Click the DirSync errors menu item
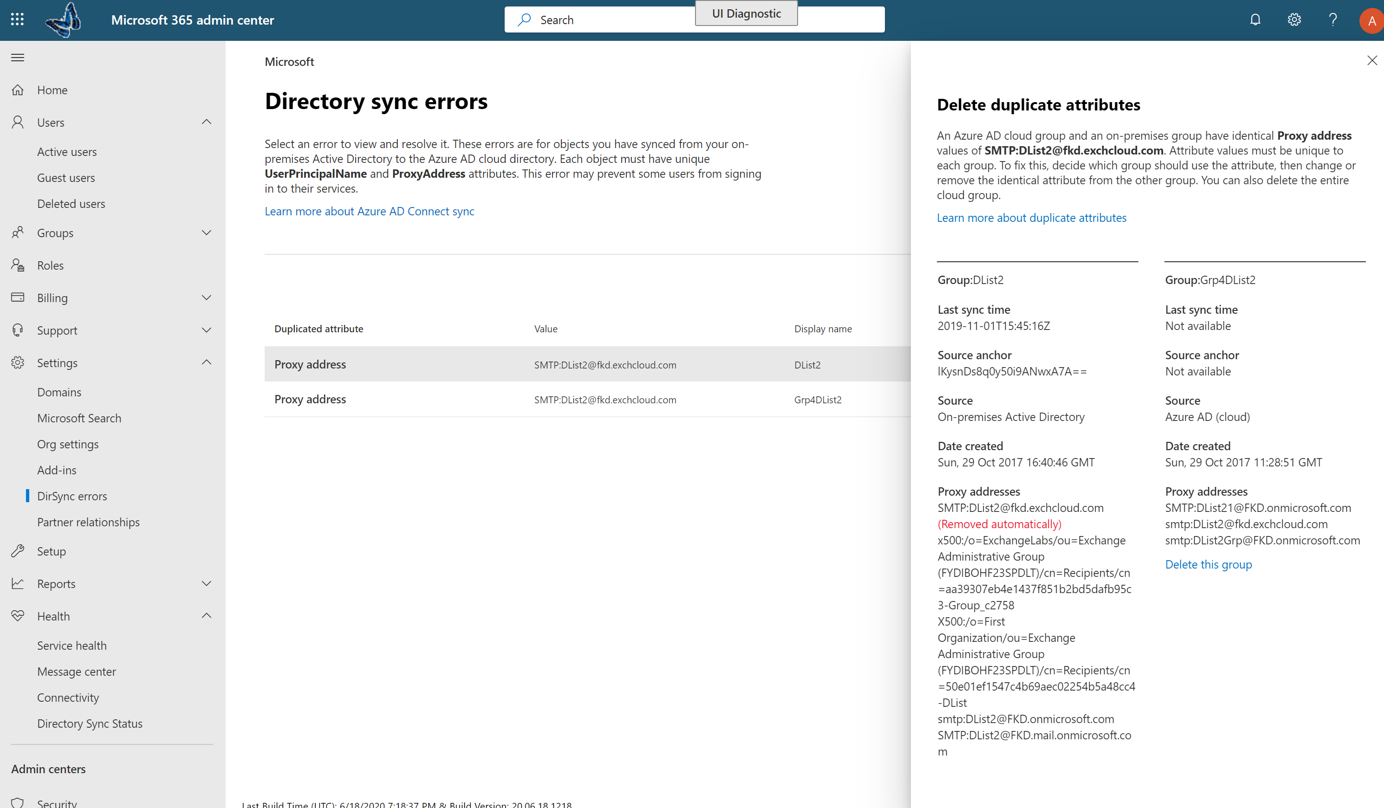The height and width of the screenshot is (808, 1384). click(x=72, y=495)
